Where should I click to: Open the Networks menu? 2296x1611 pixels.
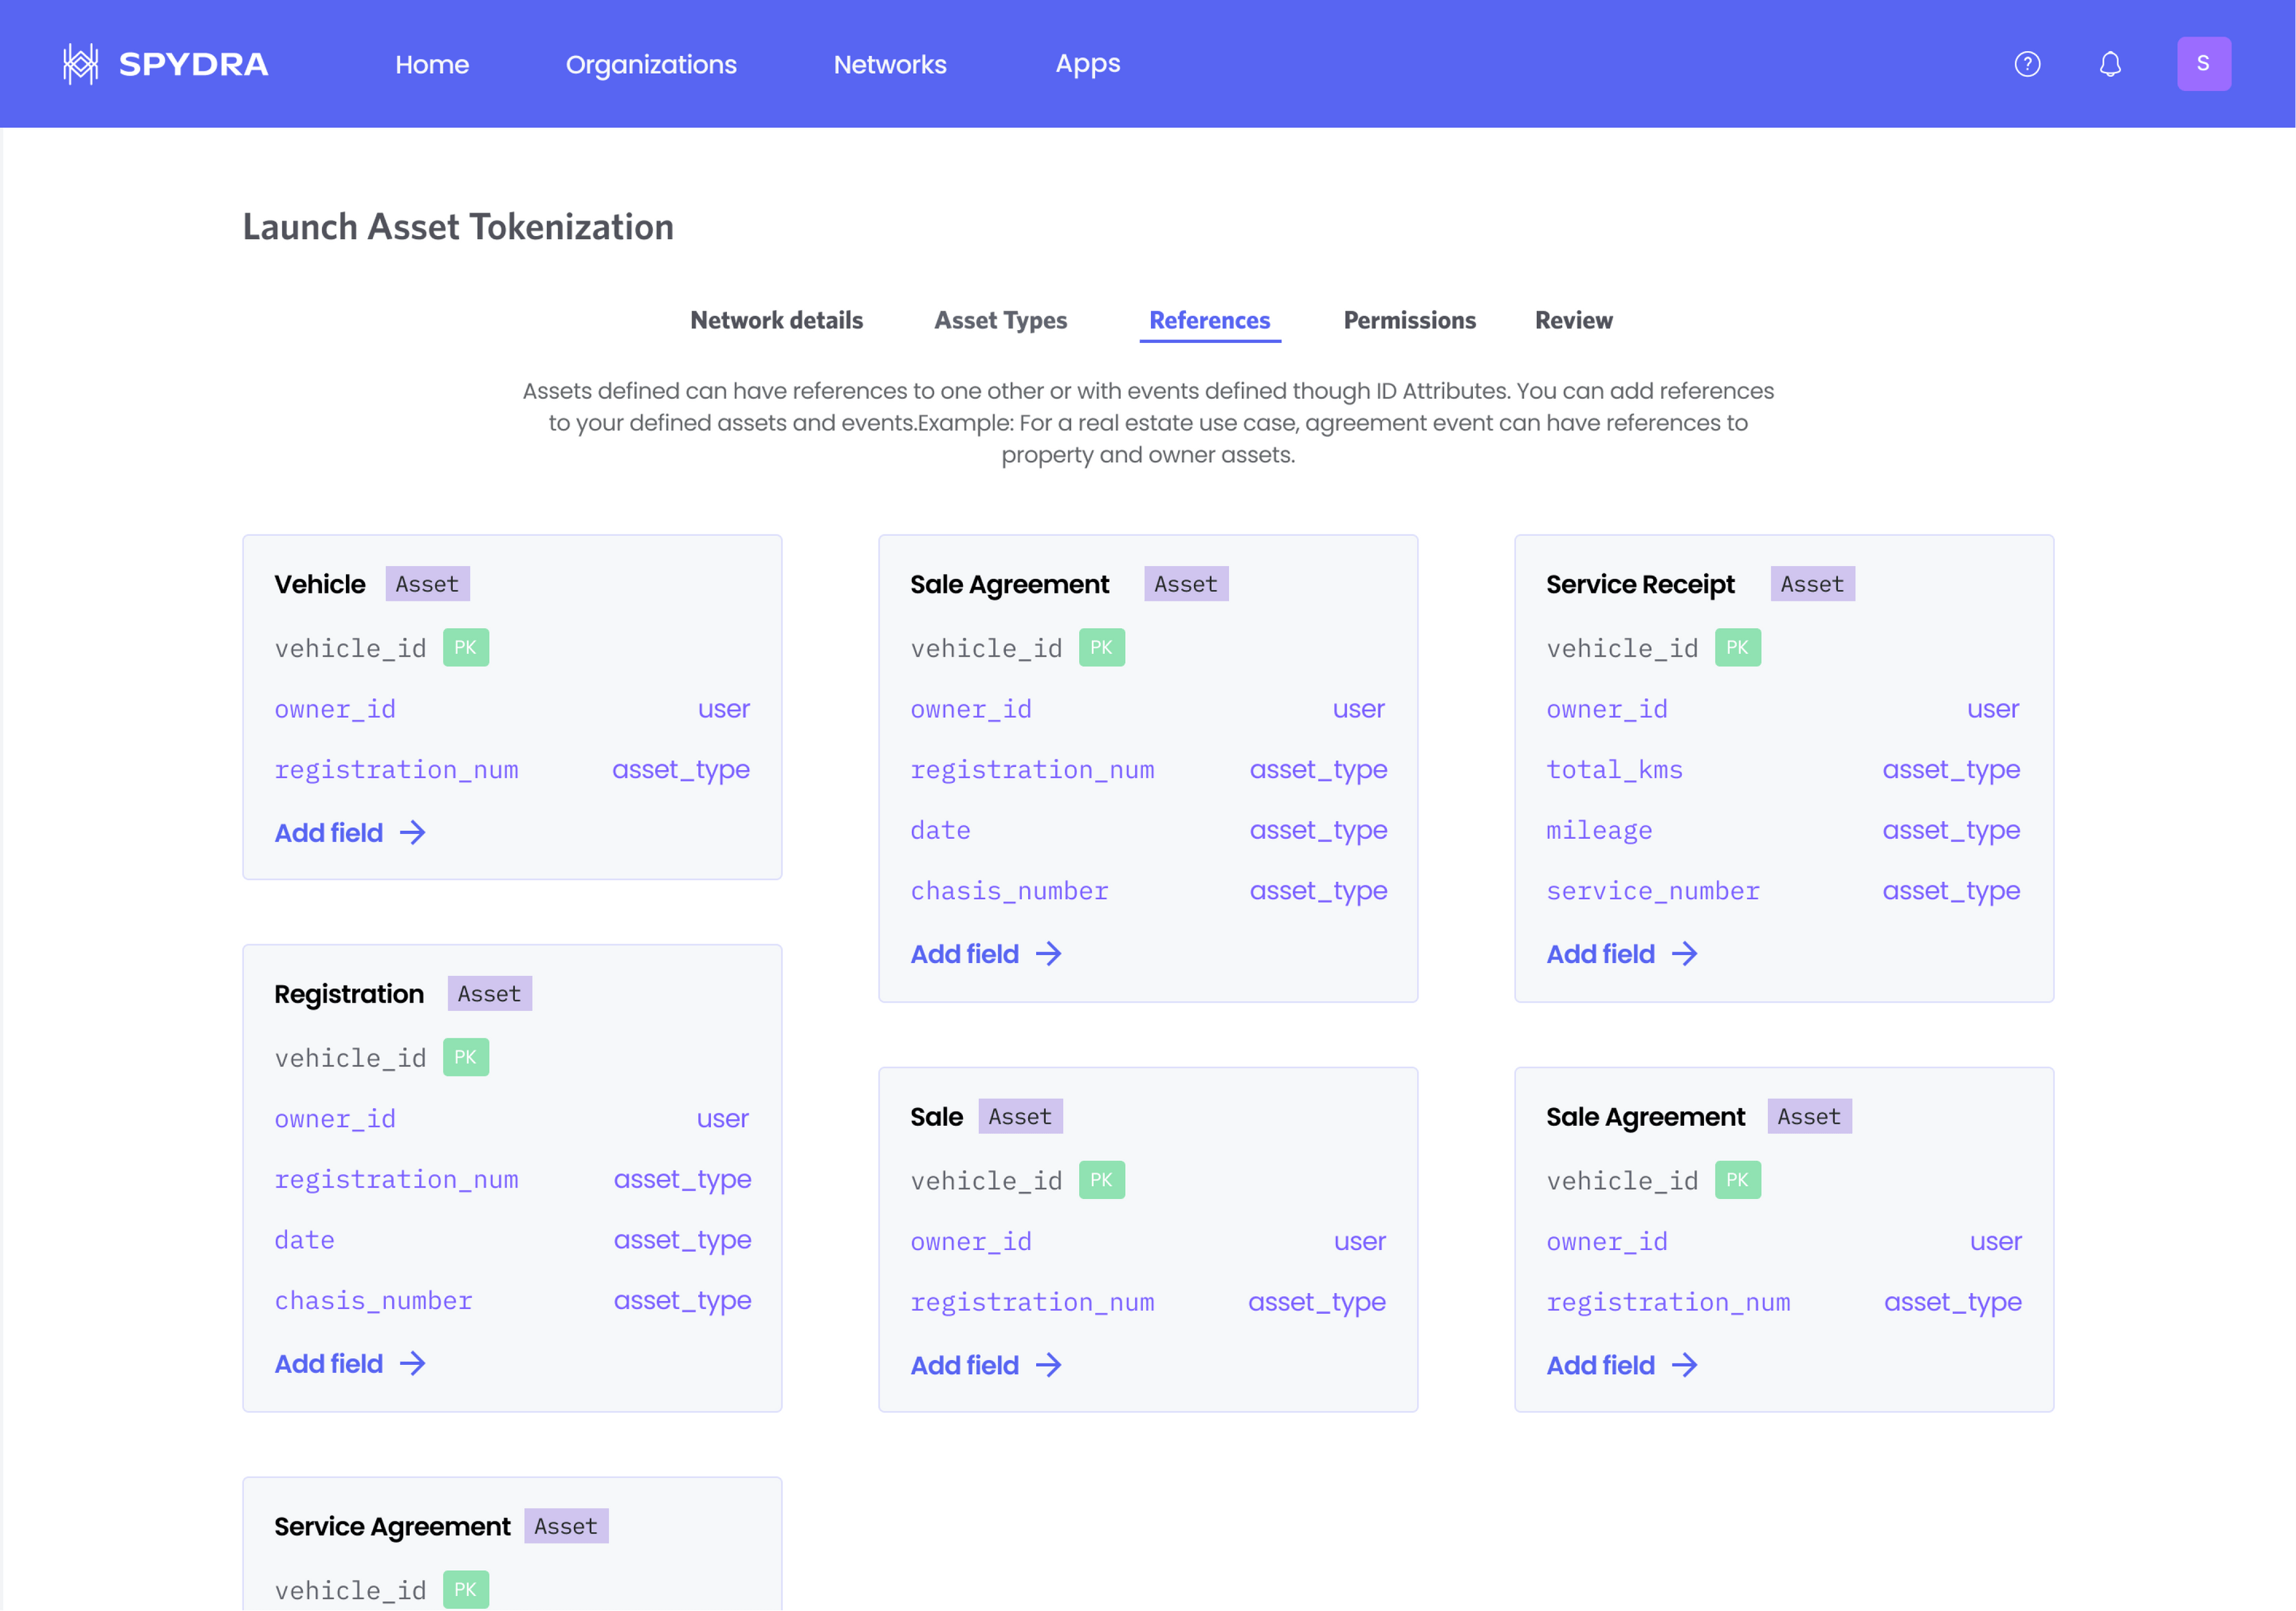(x=890, y=63)
